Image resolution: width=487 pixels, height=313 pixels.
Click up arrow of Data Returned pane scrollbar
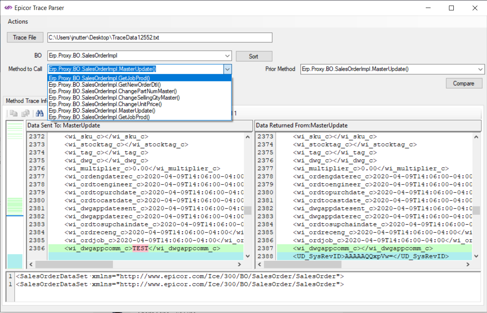coord(477,137)
